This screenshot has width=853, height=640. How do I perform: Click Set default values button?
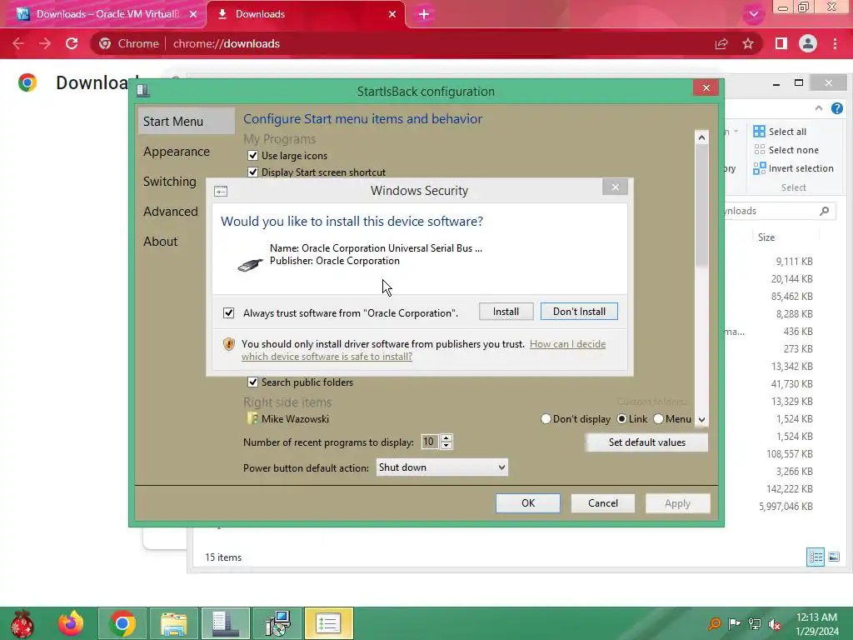pyautogui.click(x=646, y=442)
